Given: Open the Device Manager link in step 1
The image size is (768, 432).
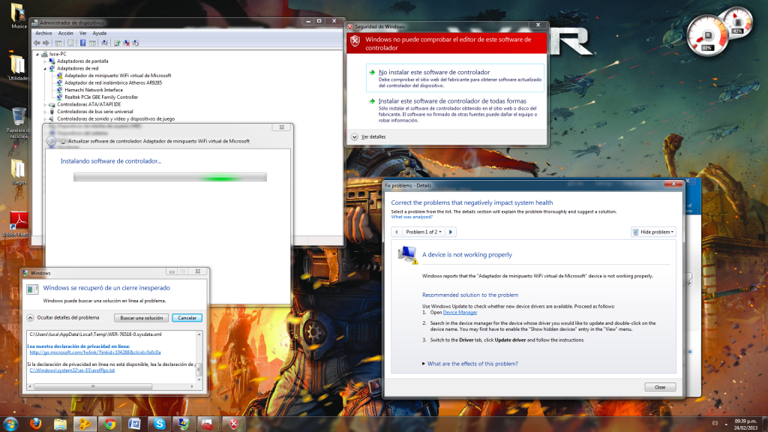Looking at the screenshot, I should [x=460, y=313].
